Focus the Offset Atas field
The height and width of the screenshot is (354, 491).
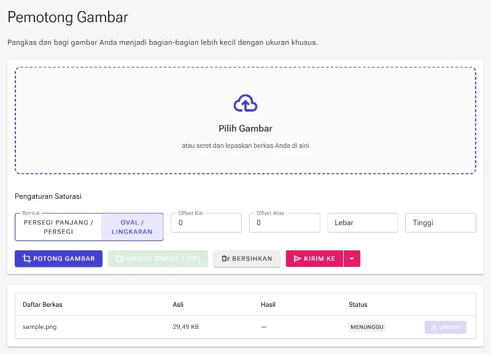pyautogui.click(x=285, y=223)
